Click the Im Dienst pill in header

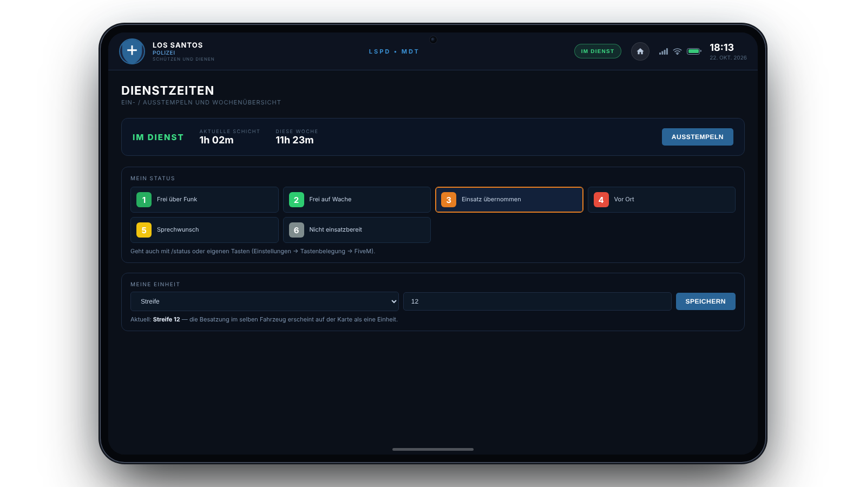[598, 51]
